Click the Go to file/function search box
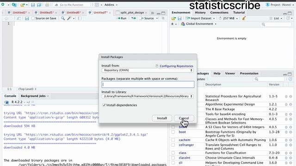Viewport: 296px width, 166px height. 72,5
